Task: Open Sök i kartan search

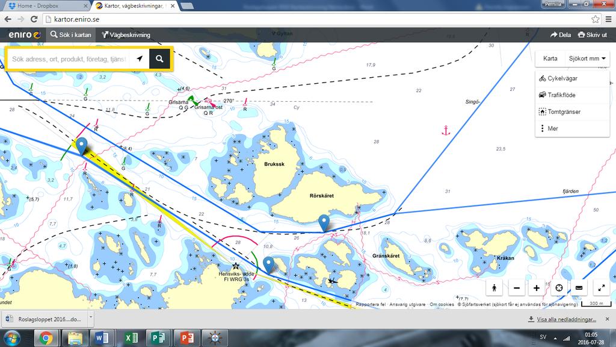Action: pos(71,34)
